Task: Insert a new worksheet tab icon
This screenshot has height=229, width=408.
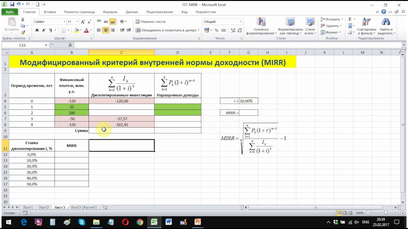Action: tap(105, 207)
